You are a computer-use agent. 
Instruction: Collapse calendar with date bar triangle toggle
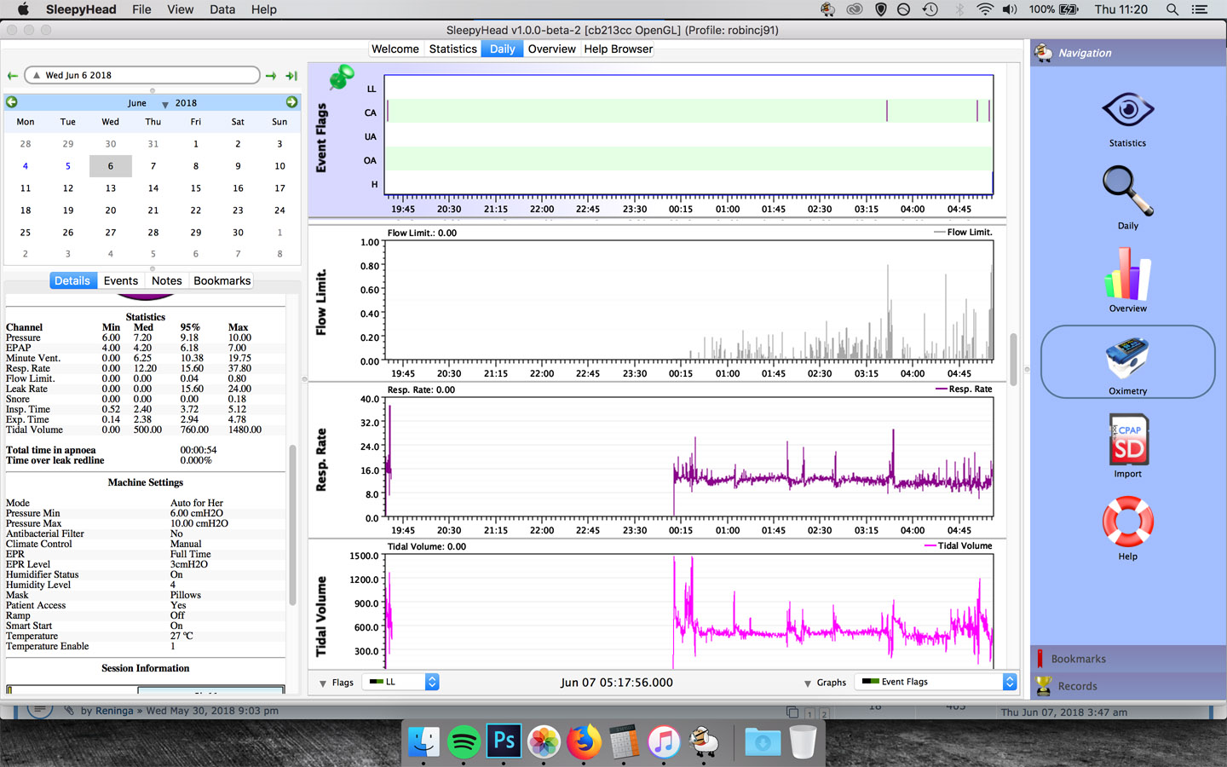point(36,75)
